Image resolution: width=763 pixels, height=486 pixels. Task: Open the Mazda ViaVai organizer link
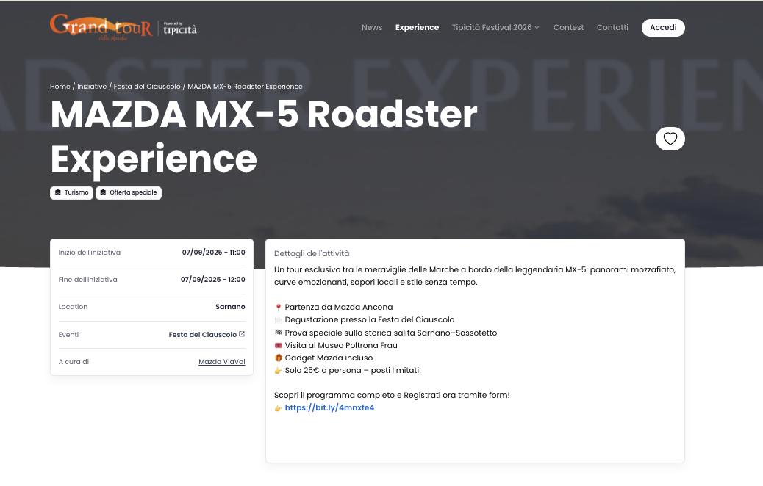[222, 362]
